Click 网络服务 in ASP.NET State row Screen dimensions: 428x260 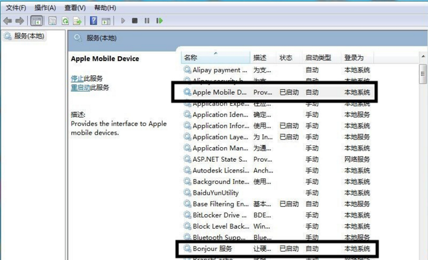(357, 159)
